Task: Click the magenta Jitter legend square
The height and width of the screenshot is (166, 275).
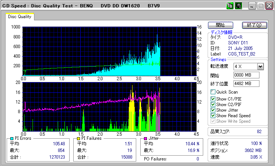Action: [145, 138]
